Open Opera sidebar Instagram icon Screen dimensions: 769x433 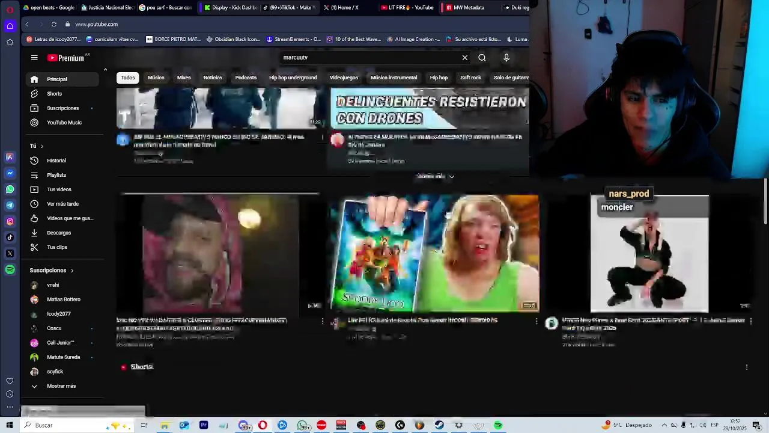(10, 221)
